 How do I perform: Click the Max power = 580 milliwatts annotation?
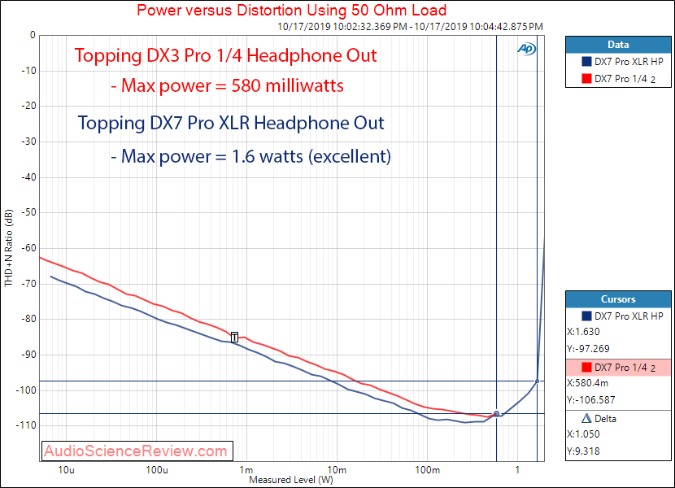227,85
